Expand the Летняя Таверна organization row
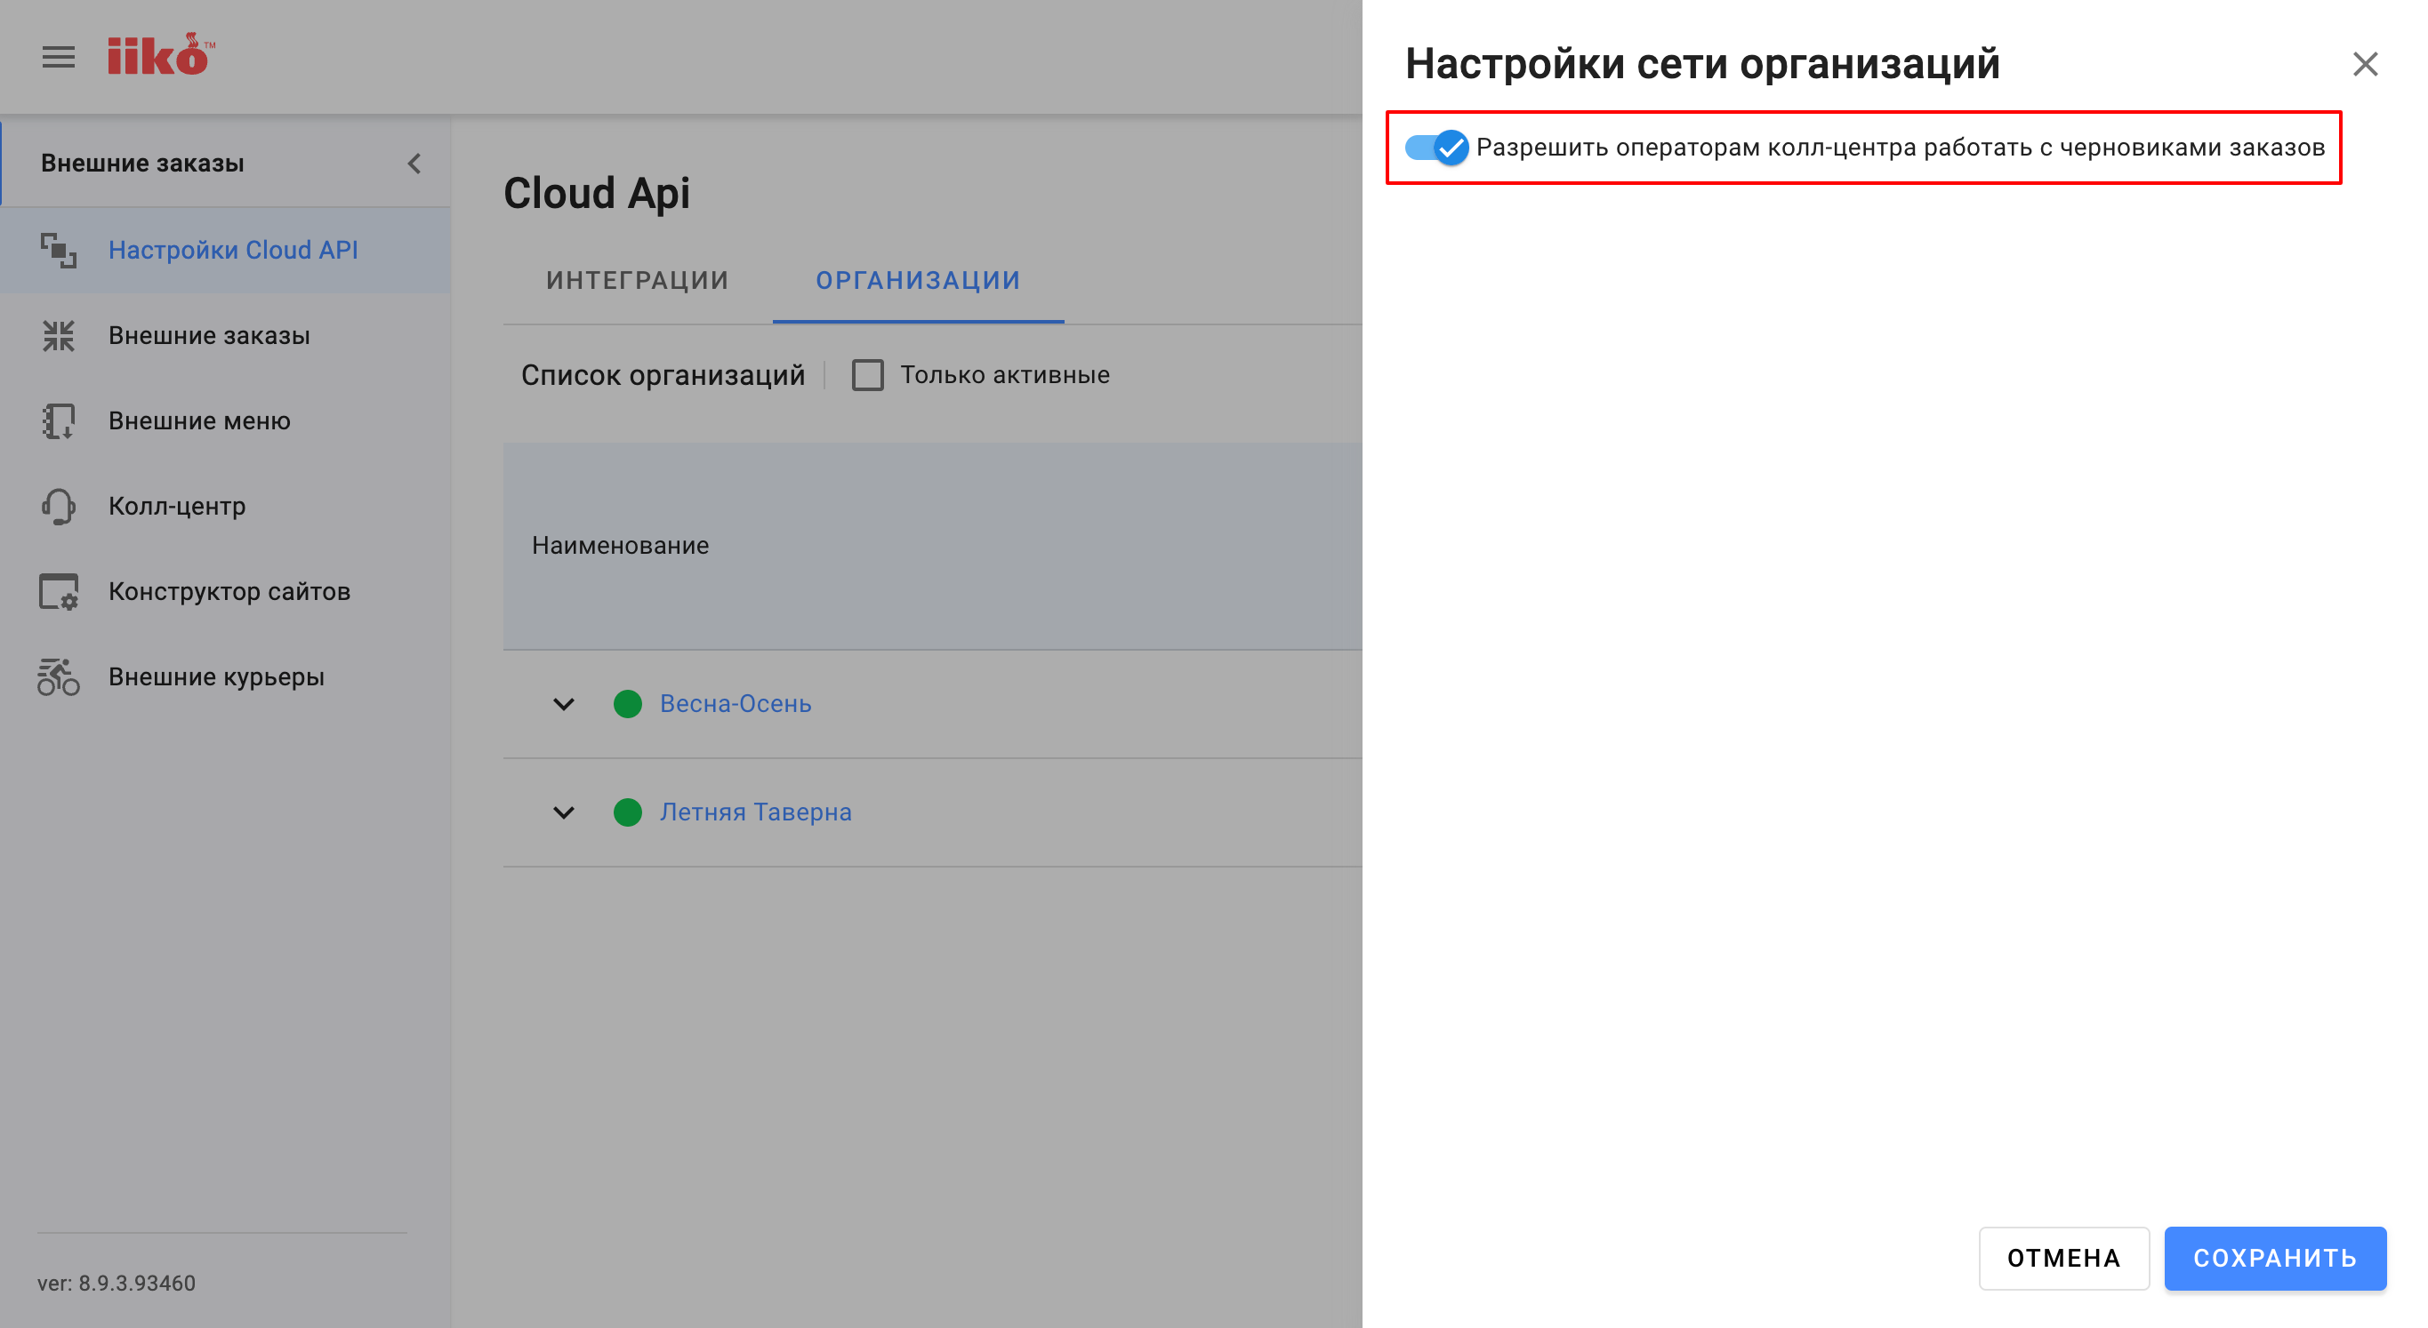This screenshot has width=2428, height=1328. click(x=564, y=812)
